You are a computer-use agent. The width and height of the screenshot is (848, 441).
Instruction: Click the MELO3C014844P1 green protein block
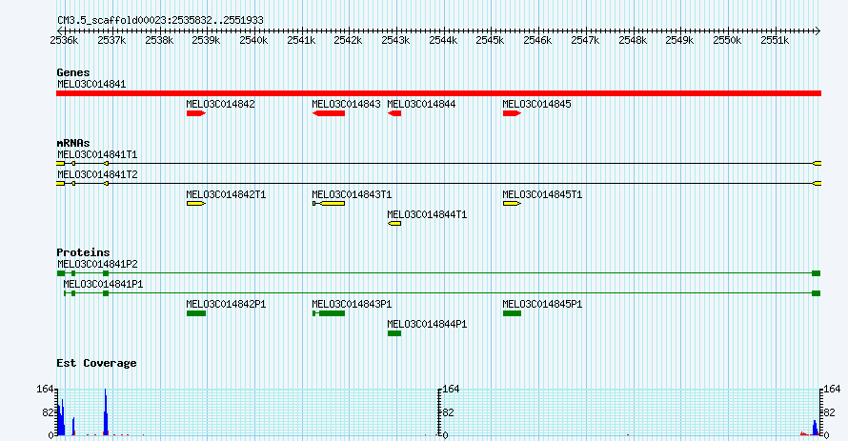coord(394,333)
